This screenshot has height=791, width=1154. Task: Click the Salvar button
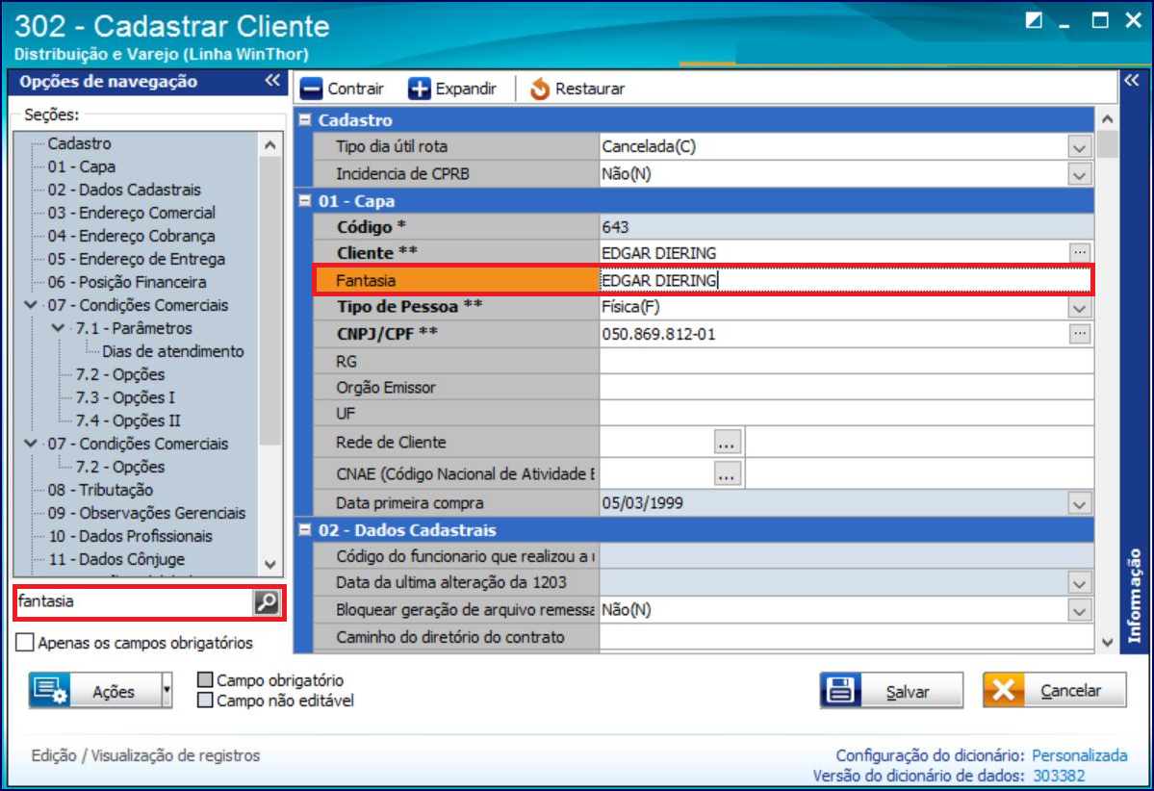click(x=891, y=690)
